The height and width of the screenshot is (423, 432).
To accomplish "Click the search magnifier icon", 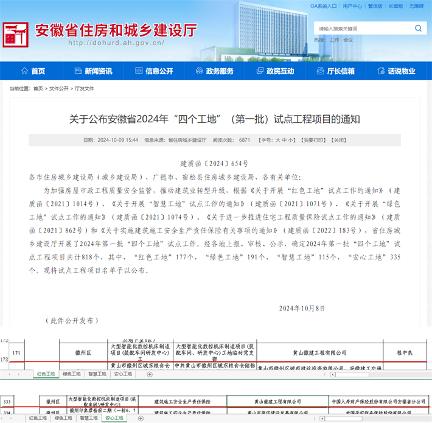I will [418, 28].
